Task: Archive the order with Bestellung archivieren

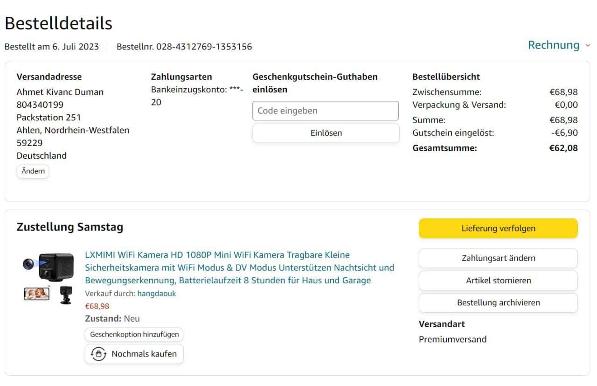Action: pos(498,302)
